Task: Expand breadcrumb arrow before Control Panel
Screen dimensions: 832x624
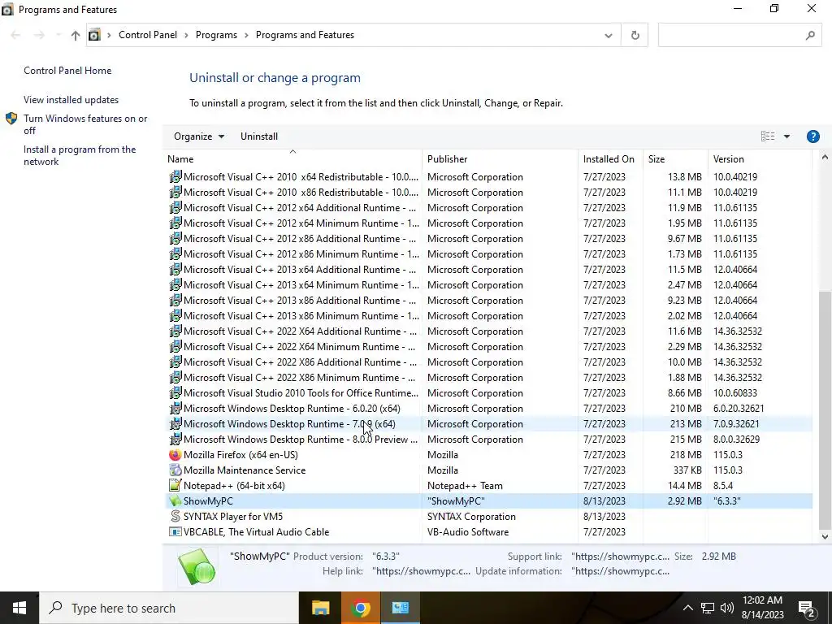Action: click(109, 35)
